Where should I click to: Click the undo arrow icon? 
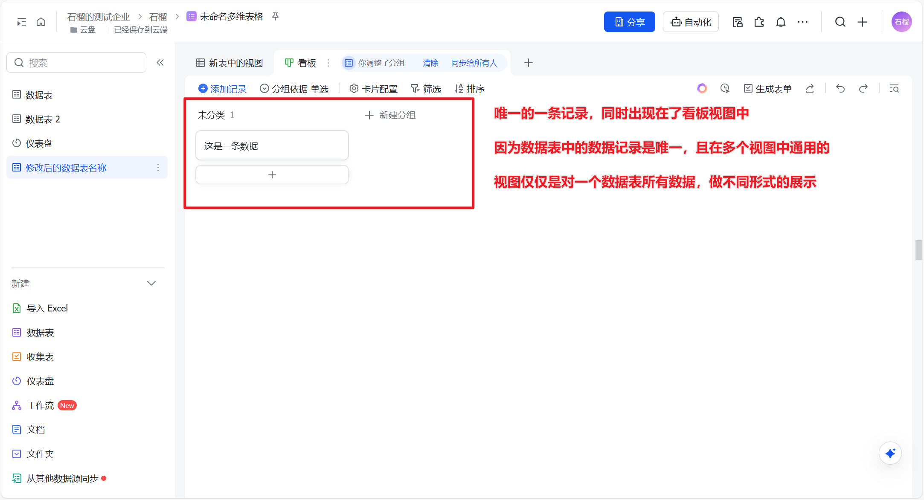pos(840,88)
